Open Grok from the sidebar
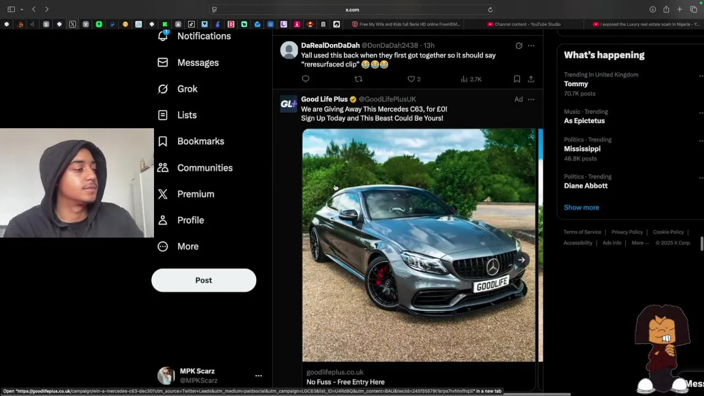Viewport: 704px width, 396px height. pyautogui.click(x=177, y=89)
